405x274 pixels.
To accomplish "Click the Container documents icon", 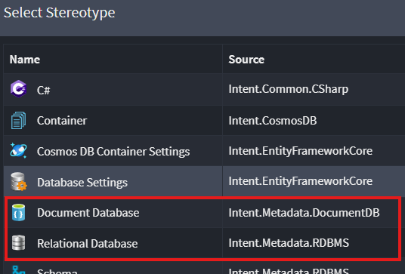I will [18, 120].
